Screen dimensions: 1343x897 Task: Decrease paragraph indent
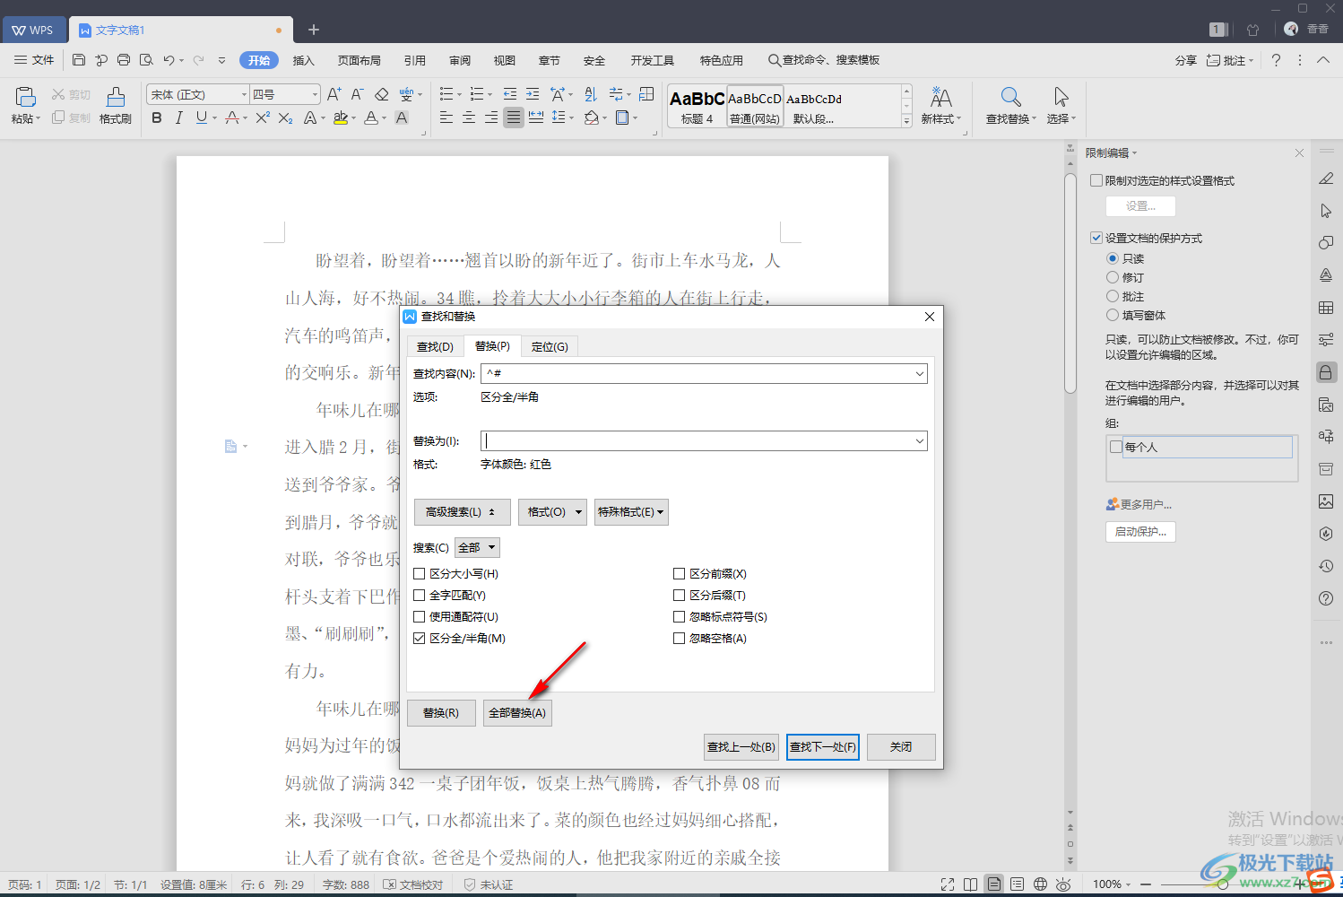pos(510,94)
